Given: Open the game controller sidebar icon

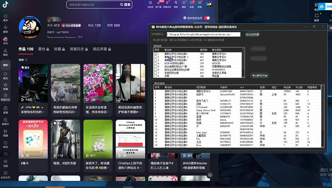Looking at the screenshot, I should click(x=5, y=154).
